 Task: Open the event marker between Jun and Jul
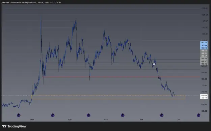pyautogui.click(x=161, y=115)
